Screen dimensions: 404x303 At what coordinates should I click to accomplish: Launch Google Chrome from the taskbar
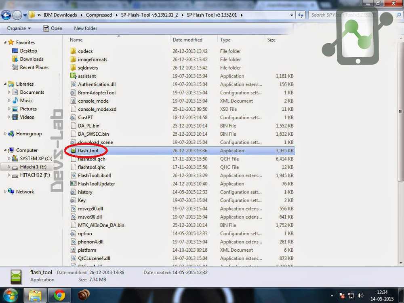[x=59, y=295]
